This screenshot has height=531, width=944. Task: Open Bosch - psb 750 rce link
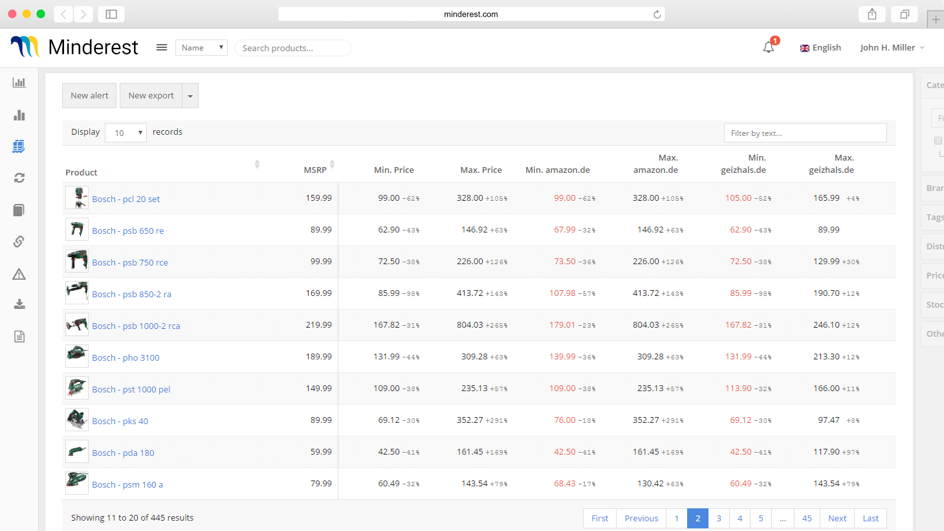tap(130, 262)
